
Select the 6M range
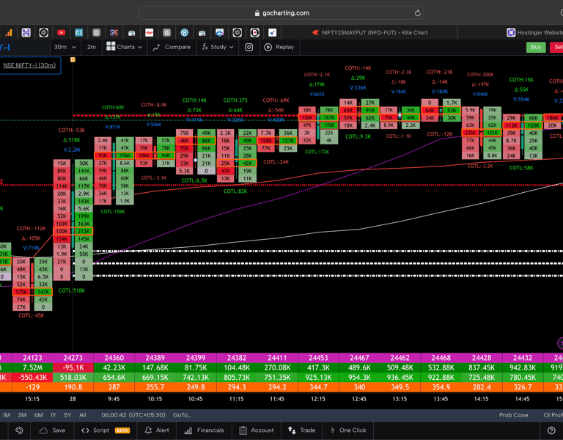point(38,415)
